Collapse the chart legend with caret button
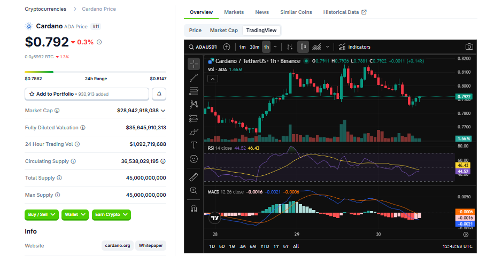Image resolution: width=502 pixels, height=256 pixels. point(213,79)
